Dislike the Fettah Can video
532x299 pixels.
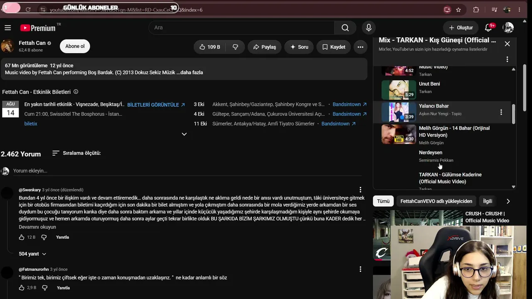click(235, 47)
